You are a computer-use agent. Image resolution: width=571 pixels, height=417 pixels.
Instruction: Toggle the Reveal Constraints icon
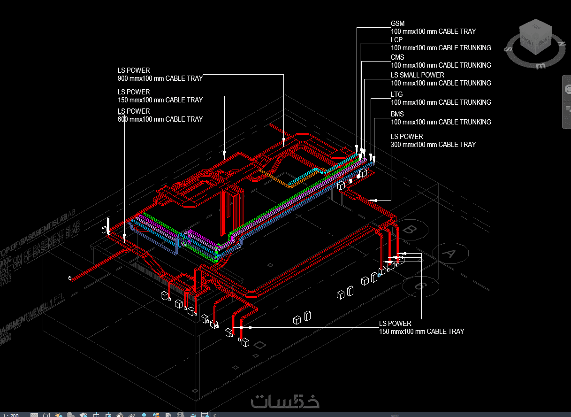point(205,415)
